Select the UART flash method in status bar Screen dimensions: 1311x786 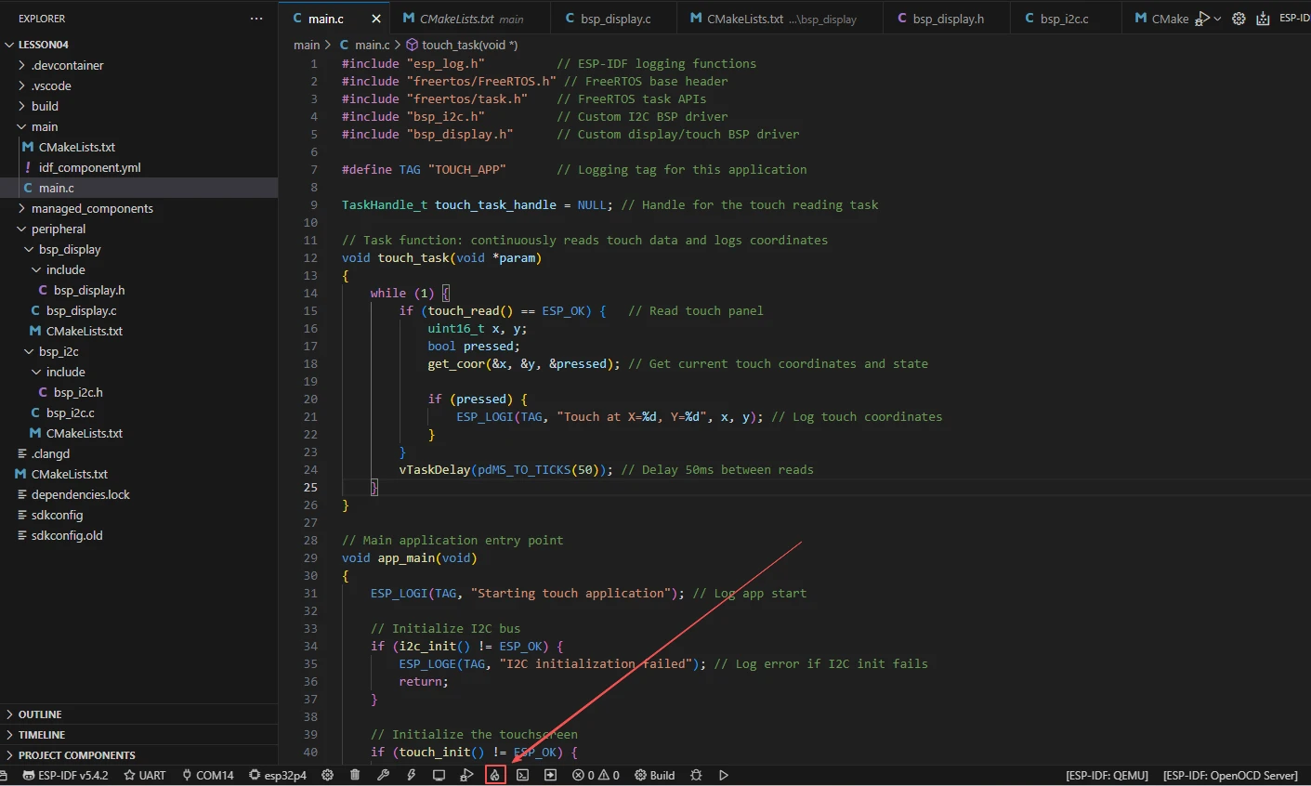[x=145, y=775]
